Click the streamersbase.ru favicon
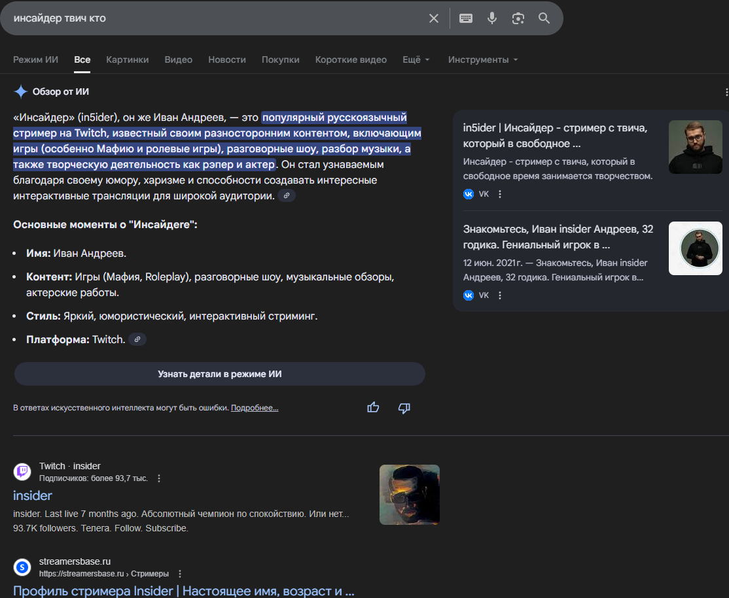Viewport: 729px width, 598px height. point(22,567)
